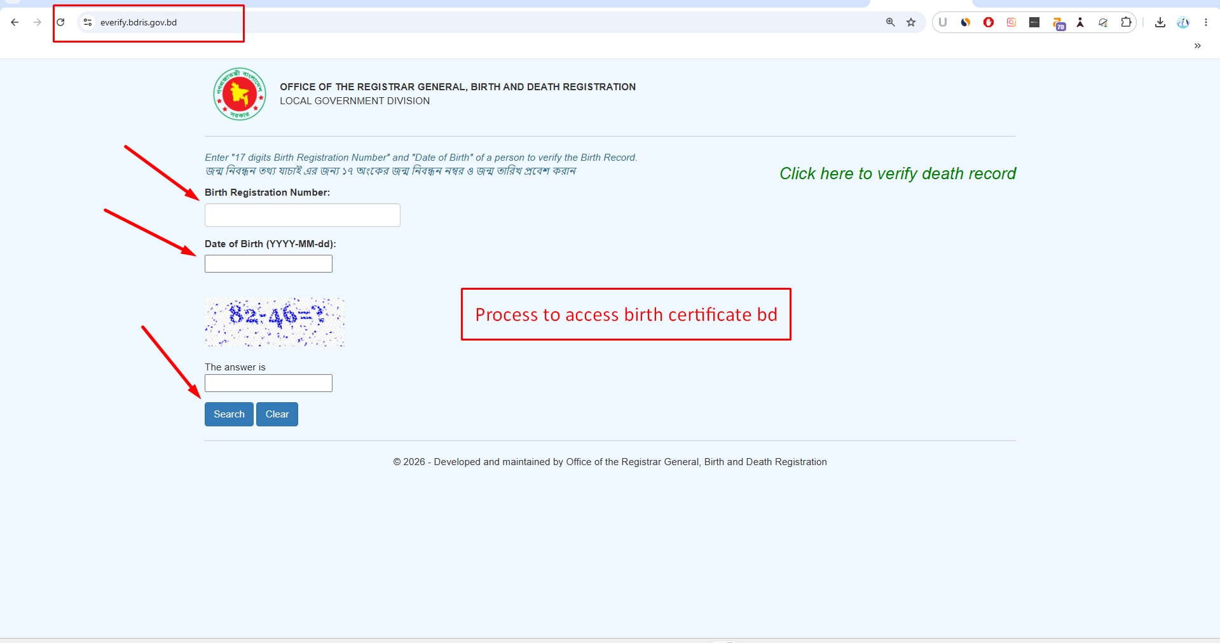View site information icon in address bar
The image size is (1220, 643).
click(x=88, y=22)
